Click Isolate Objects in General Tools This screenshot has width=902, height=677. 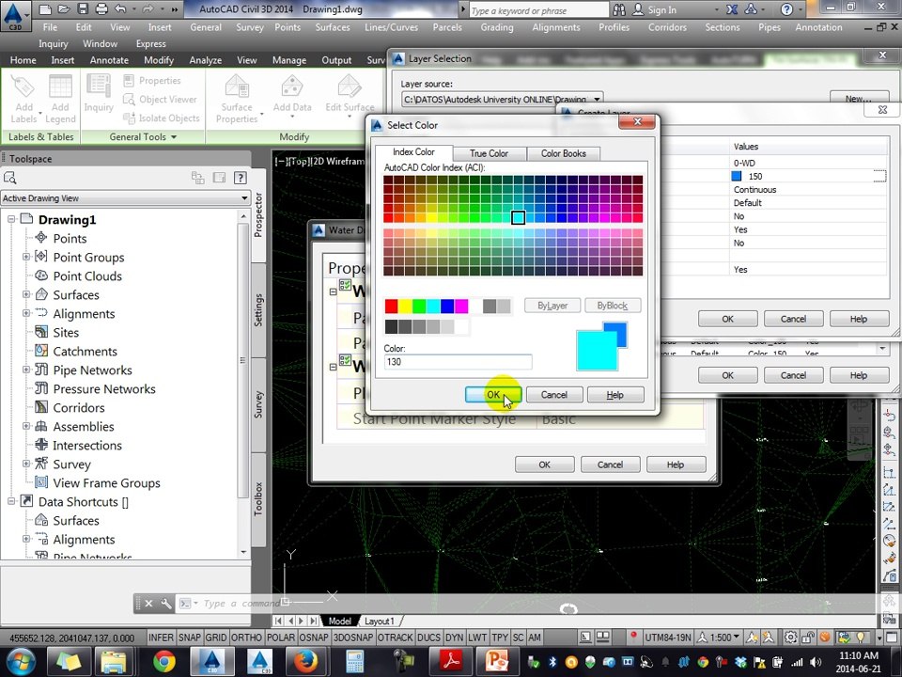point(161,118)
